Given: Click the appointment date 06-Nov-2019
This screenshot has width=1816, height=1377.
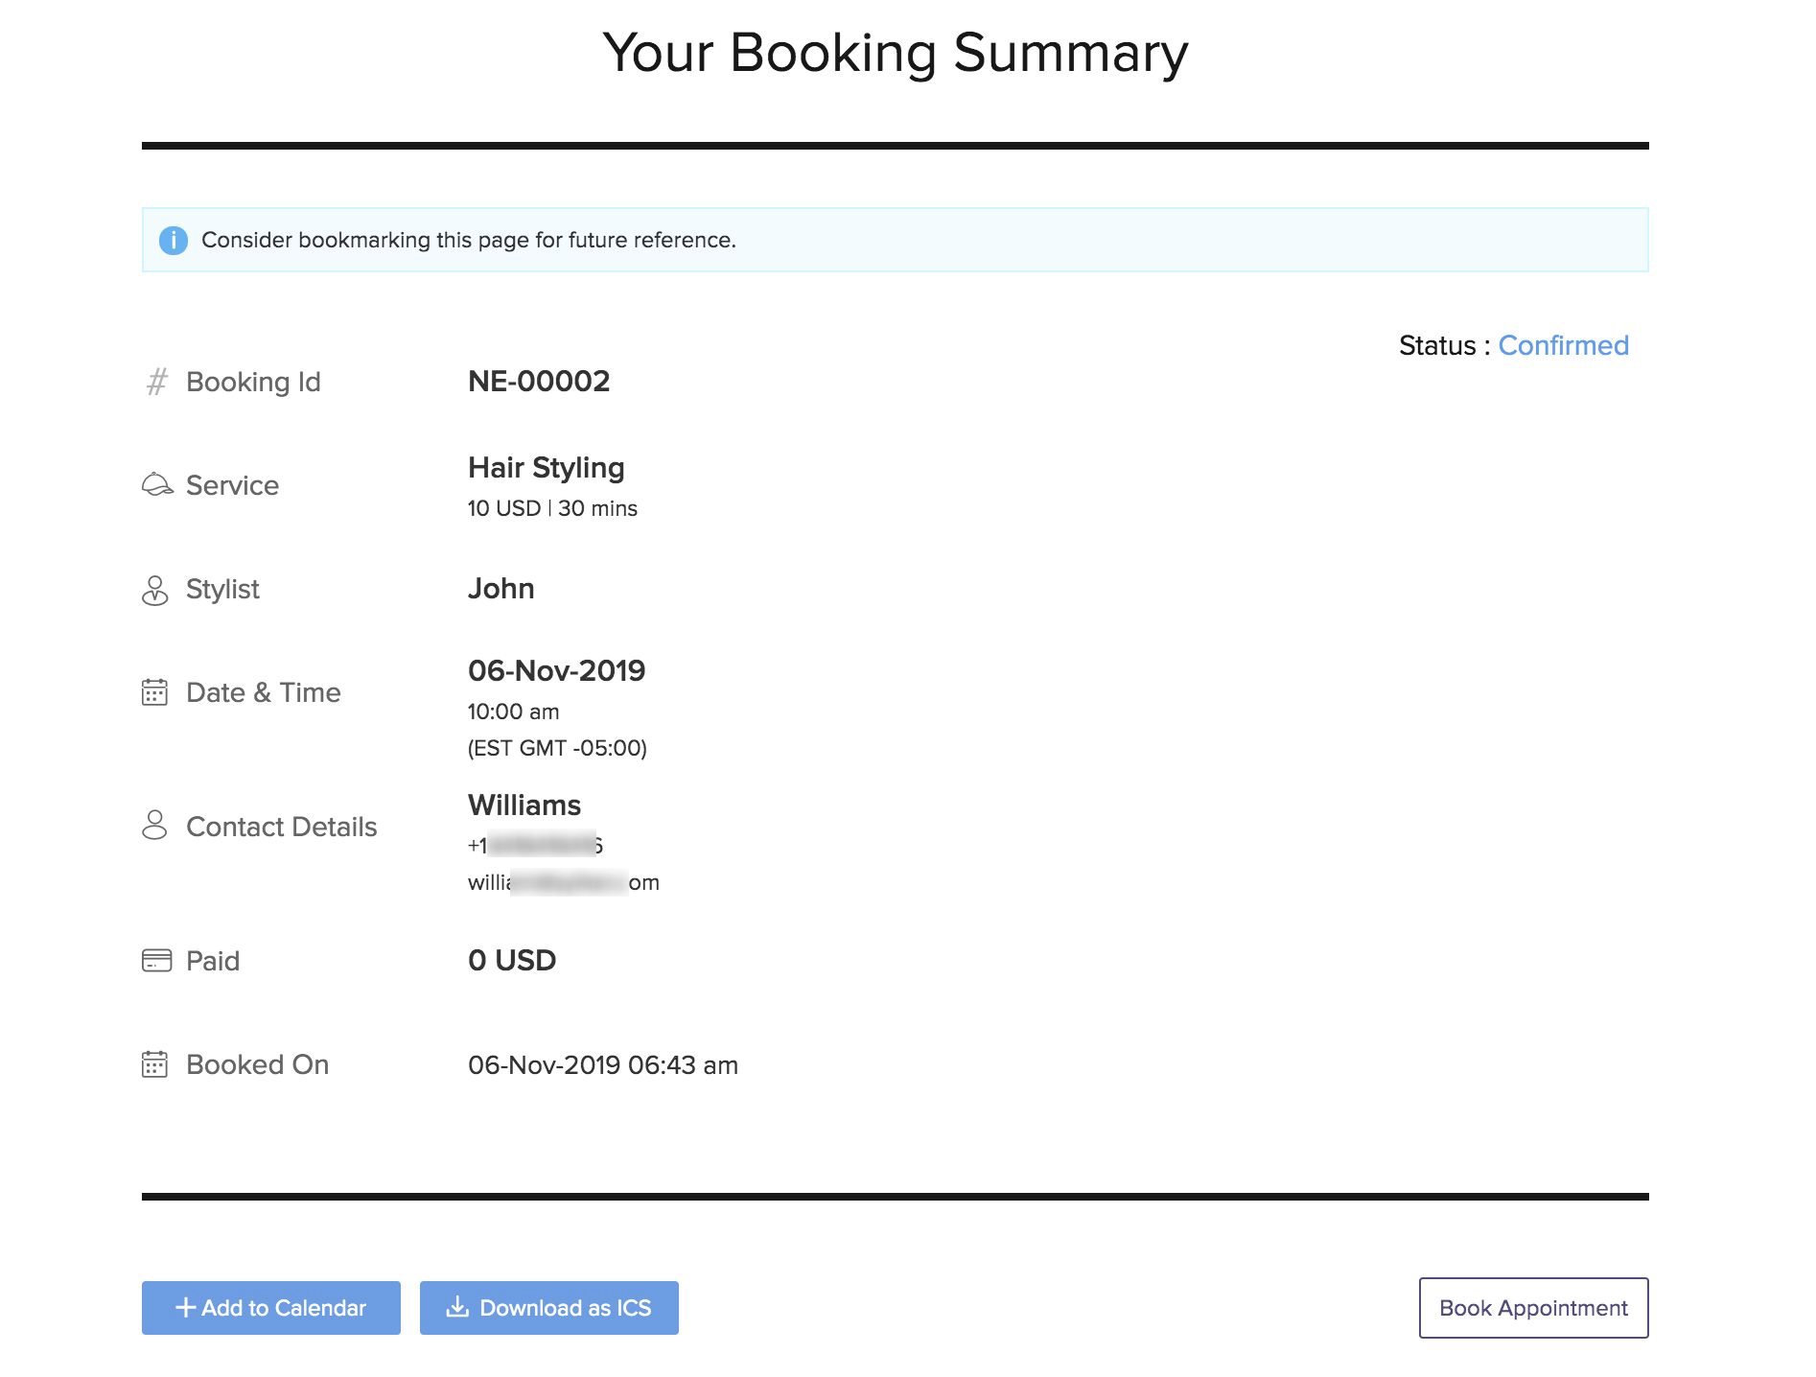Looking at the screenshot, I should [x=556, y=671].
